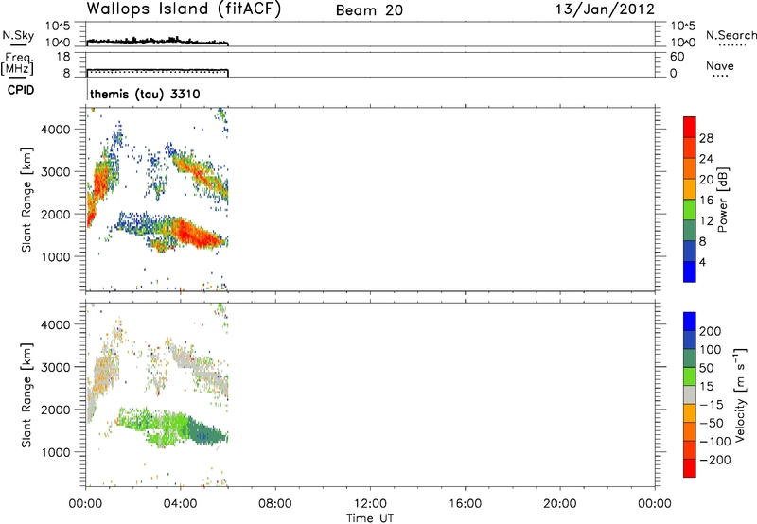Click the 'Wallops Island (fitACF)' title
757x524 pixels.
pos(184,9)
